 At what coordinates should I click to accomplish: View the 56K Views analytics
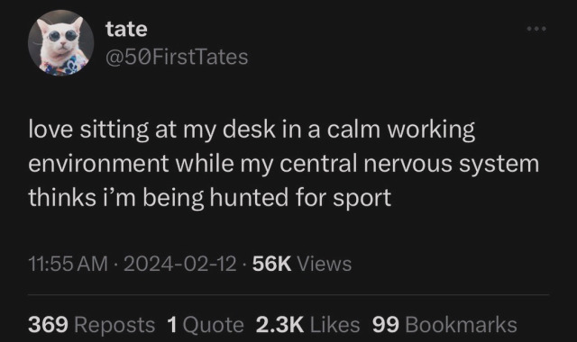pos(302,264)
